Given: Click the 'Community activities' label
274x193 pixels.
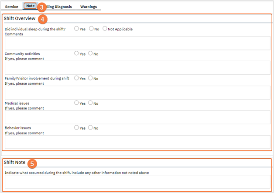Looking at the screenshot, I should [22, 54].
